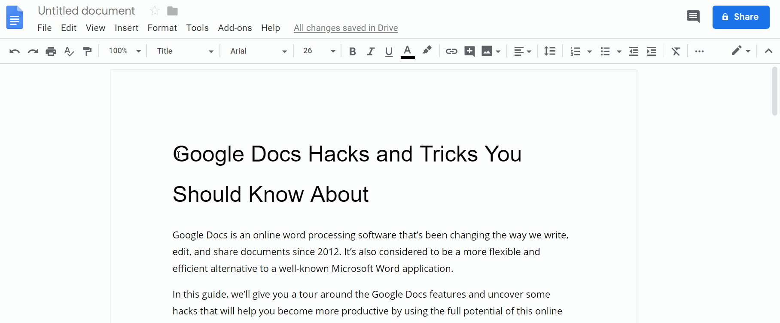Insert a link using chain icon
This screenshot has width=780, height=323.
point(451,52)
